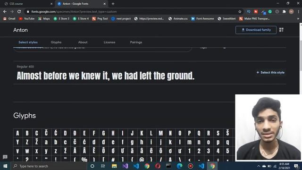
Task: Select glyph A in the Glyphs grid
Action: [17, 133]
